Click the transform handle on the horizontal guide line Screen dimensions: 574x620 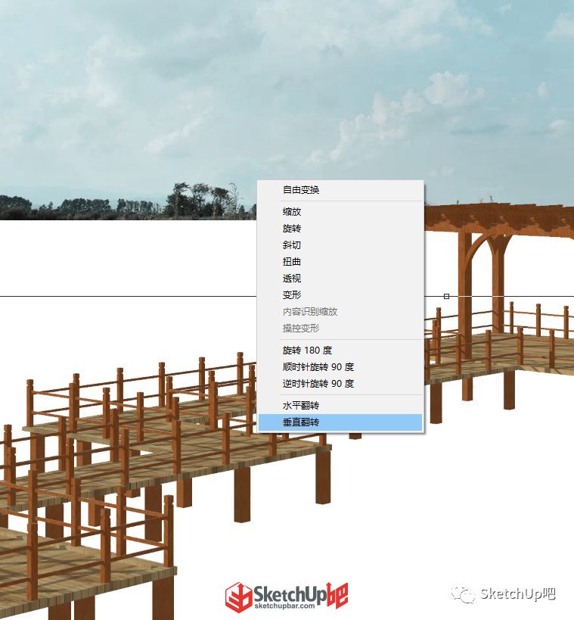[x=446, y=296]
